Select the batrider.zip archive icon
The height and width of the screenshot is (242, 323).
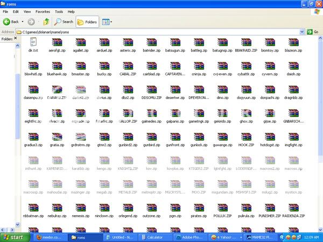152,42
